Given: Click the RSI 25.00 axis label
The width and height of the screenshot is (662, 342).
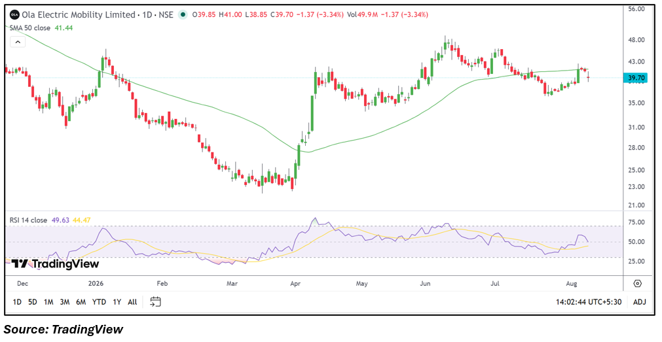Looking at the screenshot, I should coord(635,262).
